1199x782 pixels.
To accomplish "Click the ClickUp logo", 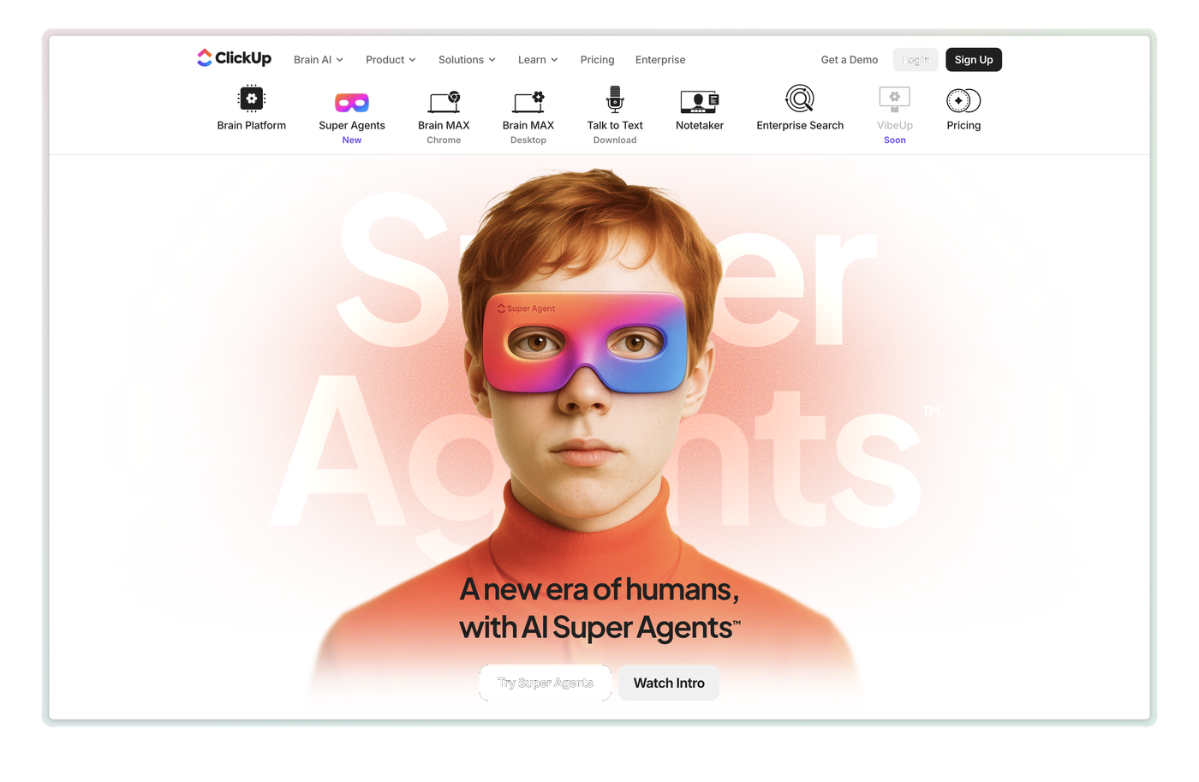I will click(x=234, y=58).
